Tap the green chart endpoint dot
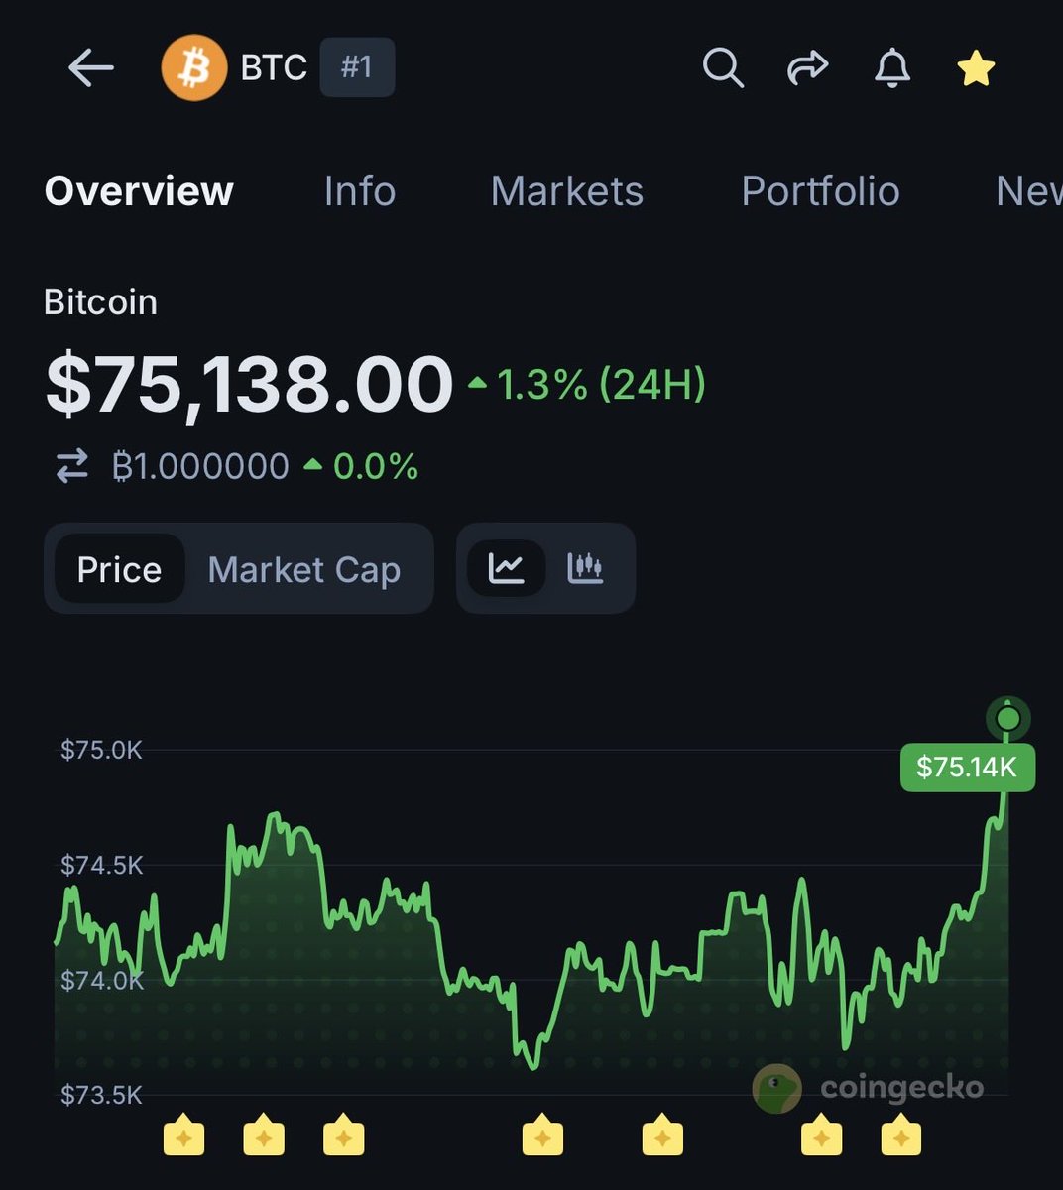The image size is (1063, 1190). click(1008, 717)
